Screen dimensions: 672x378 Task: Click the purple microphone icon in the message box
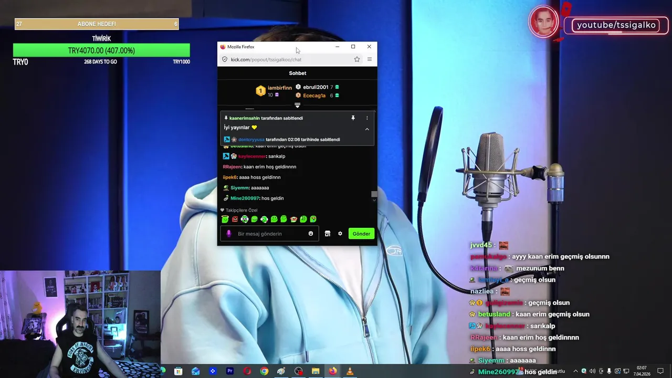228,234
